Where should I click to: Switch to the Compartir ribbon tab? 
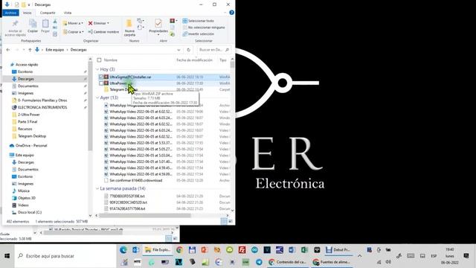[48, 13]
